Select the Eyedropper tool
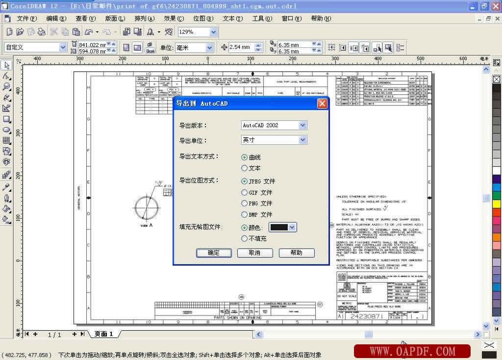This screenshot has height=360, width=502. [x=6, y=187]
